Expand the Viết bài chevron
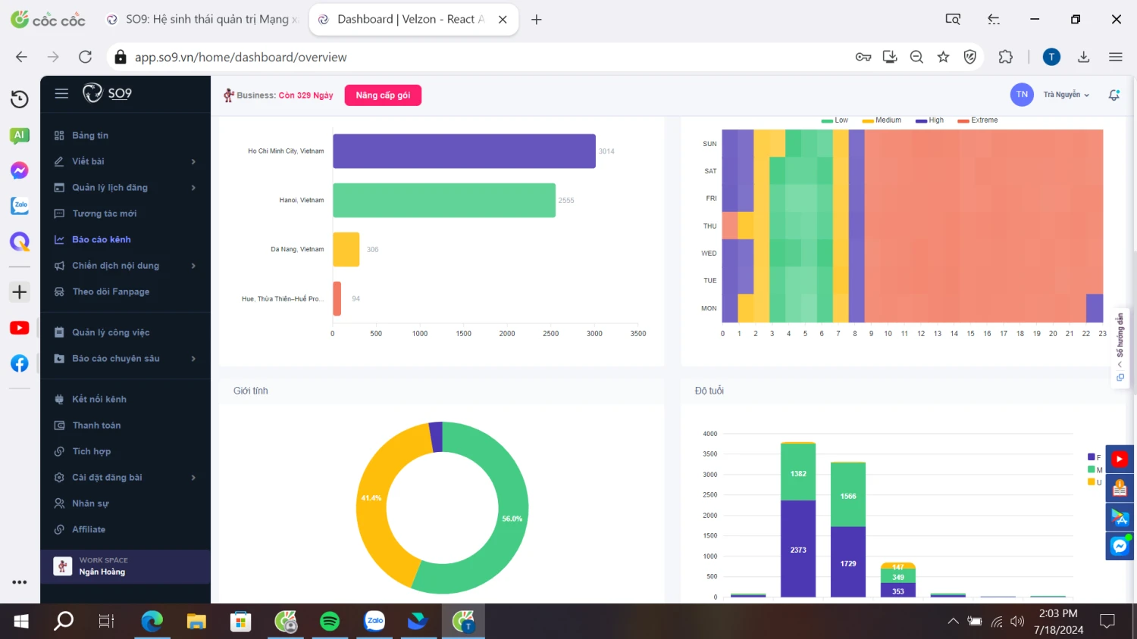Viewport: 1137px width, 639px height. 193,161
